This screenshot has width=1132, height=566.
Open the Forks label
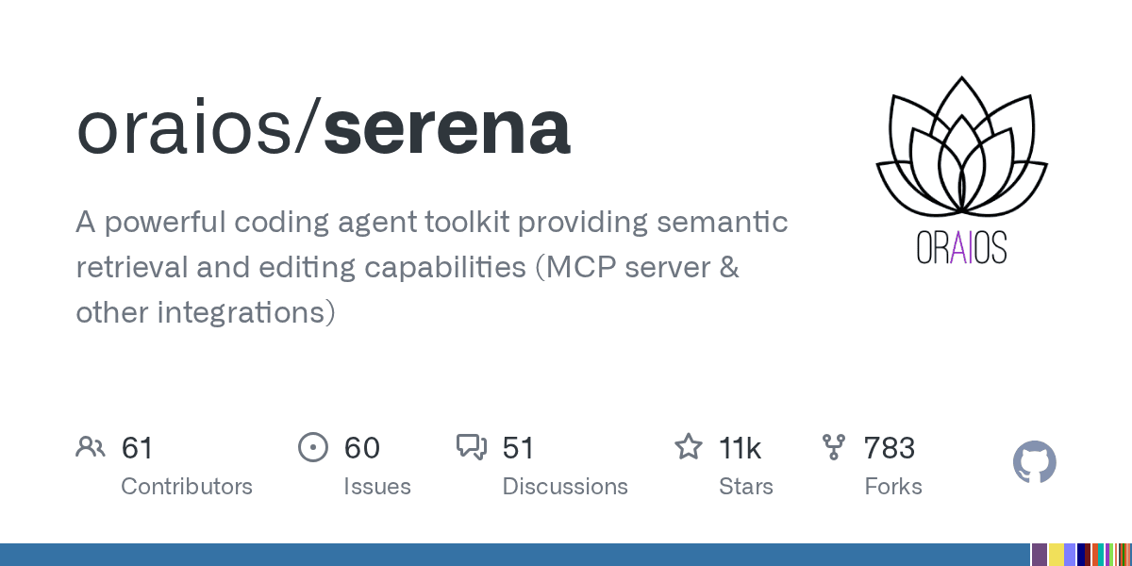(x=893, y=487)
